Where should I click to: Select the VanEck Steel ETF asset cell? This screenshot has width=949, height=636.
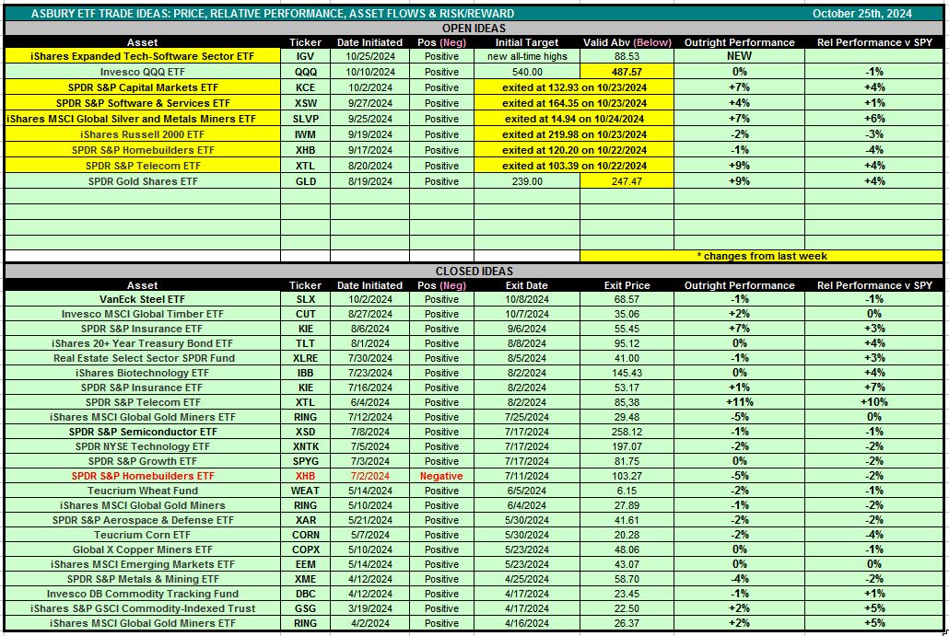pyautogui.click(x=143, y=299)
